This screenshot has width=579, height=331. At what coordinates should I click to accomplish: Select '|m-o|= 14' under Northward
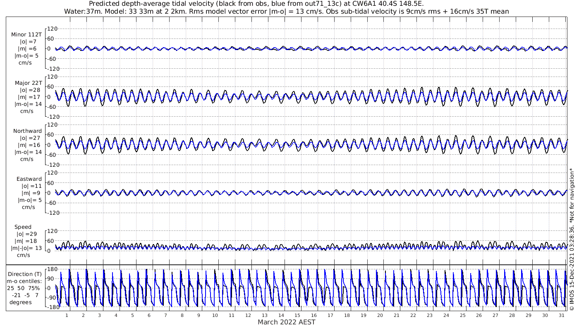28,152
